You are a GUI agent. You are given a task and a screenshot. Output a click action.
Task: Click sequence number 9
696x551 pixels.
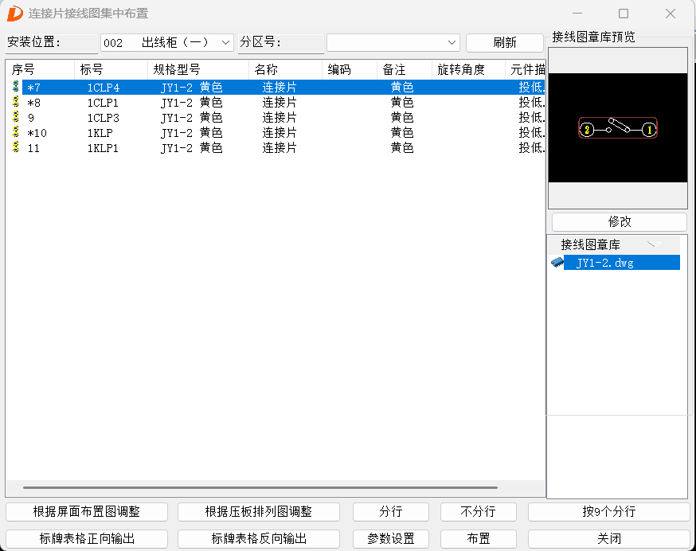(x=30, y=118)
